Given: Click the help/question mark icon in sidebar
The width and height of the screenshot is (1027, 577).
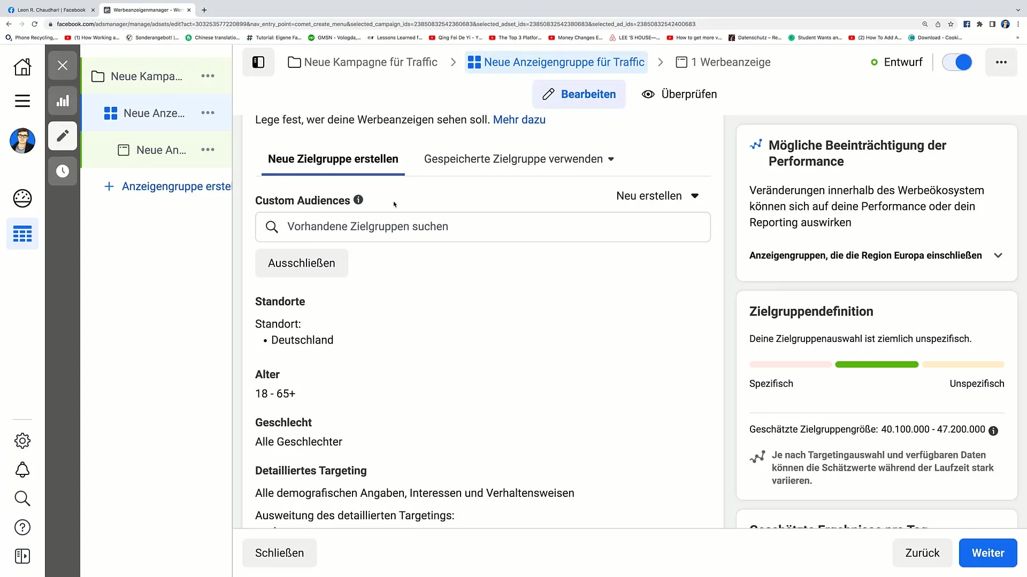Looking at the screenshot, I should pos(22,528).
